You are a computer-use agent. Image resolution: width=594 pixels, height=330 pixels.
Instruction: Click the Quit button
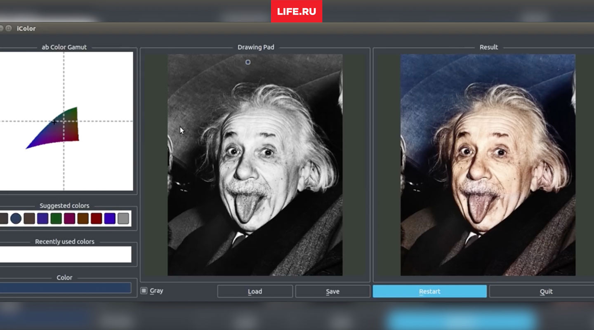tap(546, 291)
